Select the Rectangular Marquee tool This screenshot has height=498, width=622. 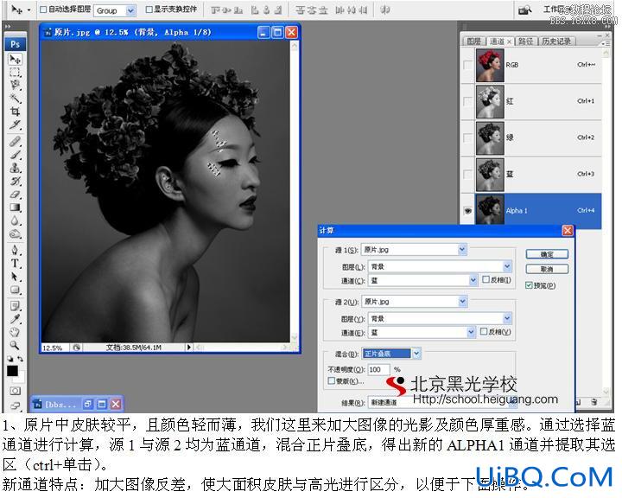click(x=15, y=73)
